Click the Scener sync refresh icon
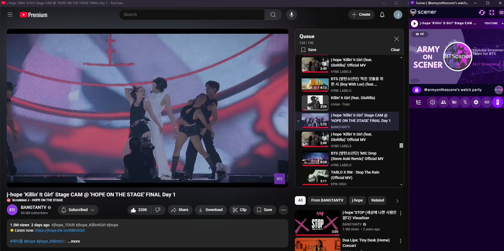The height and width of the screenshot is (251, 504). point(482,13)
